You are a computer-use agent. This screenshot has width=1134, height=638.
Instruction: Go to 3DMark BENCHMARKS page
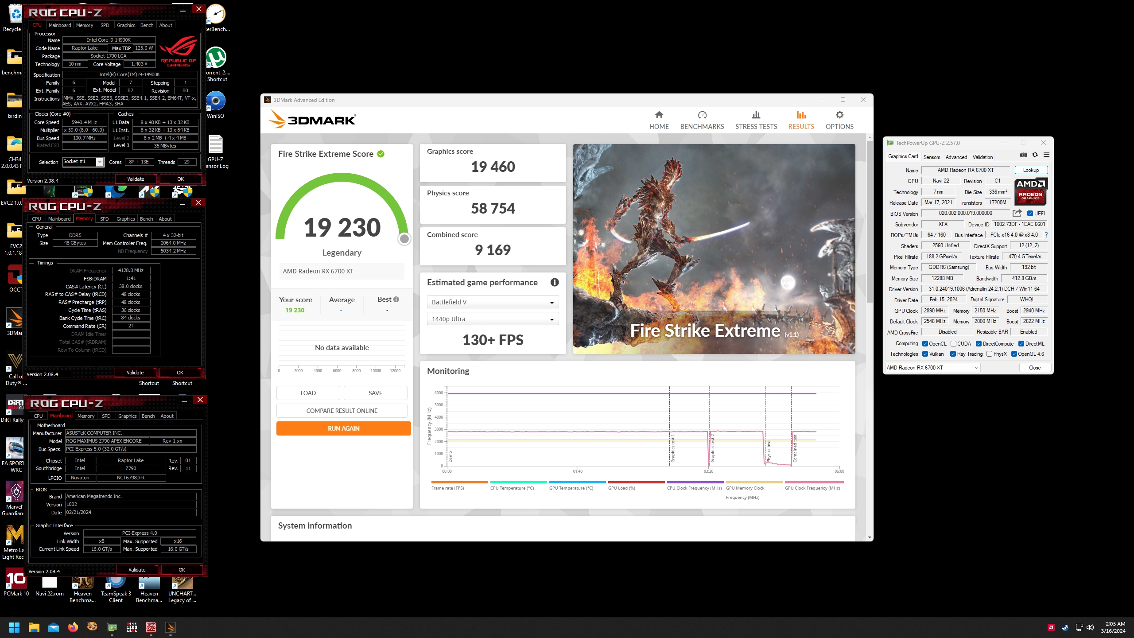(702, 120)
